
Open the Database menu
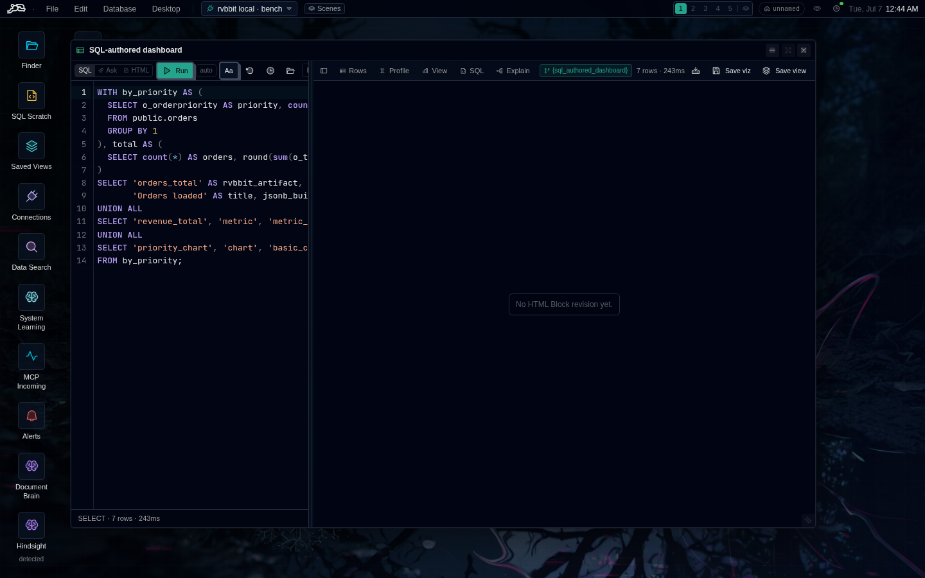tap(119, 8)
